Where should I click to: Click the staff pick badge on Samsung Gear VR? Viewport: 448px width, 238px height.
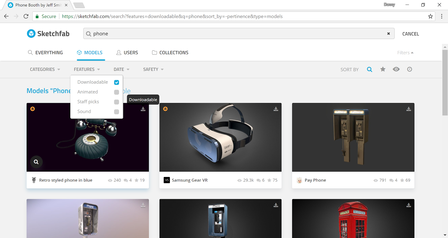point(165,109)
